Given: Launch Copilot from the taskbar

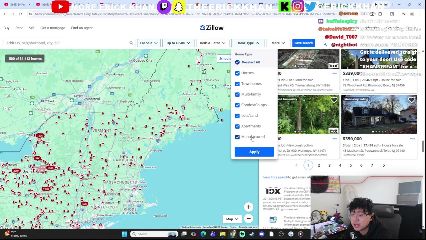Looking at the screenshot, I should (193, 234).
